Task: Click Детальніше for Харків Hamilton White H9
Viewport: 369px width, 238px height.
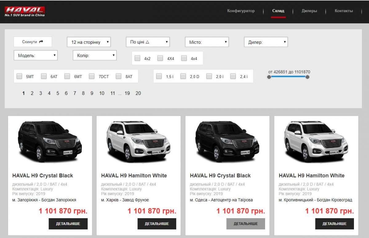Action: pos(157,224)
